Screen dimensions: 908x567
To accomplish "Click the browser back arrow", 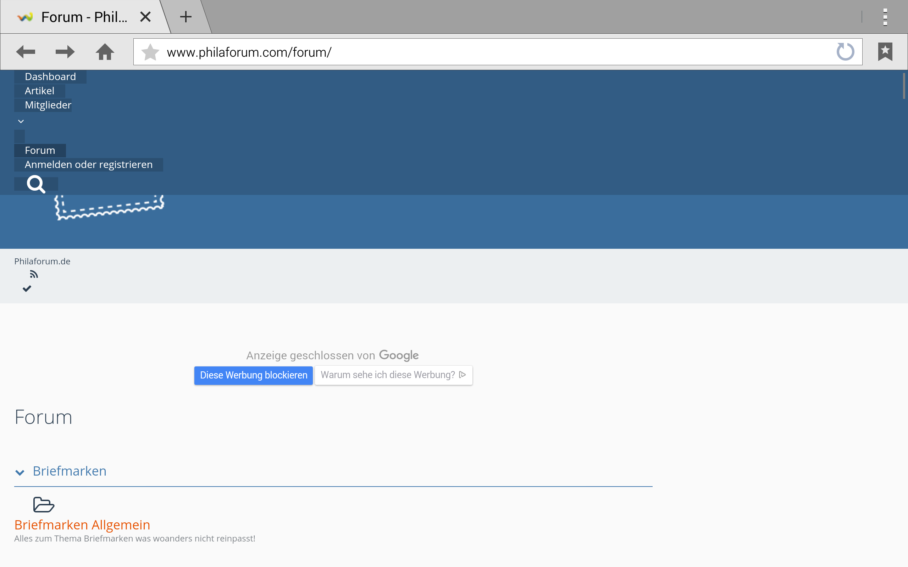I will (x=26, y=52).
